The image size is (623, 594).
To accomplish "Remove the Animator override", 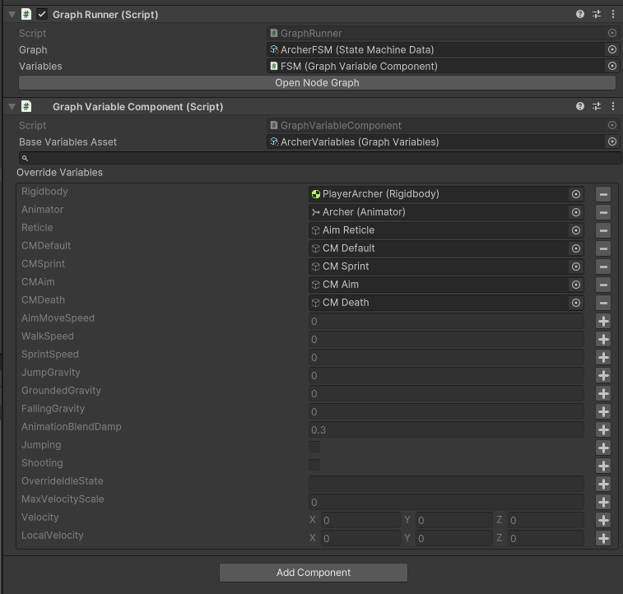I will tap(603, 212).
